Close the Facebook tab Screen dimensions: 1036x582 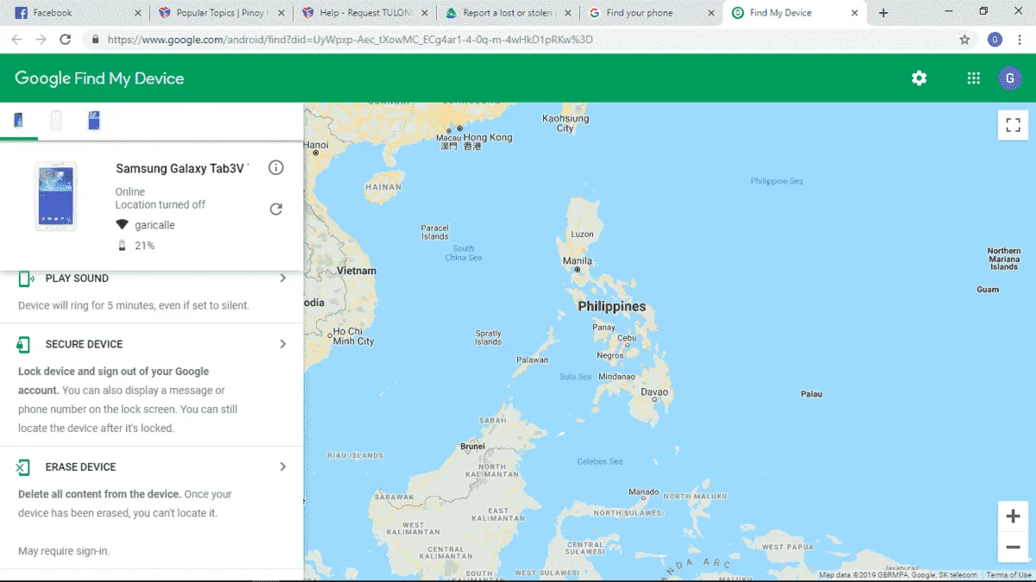tap(138, 13)
